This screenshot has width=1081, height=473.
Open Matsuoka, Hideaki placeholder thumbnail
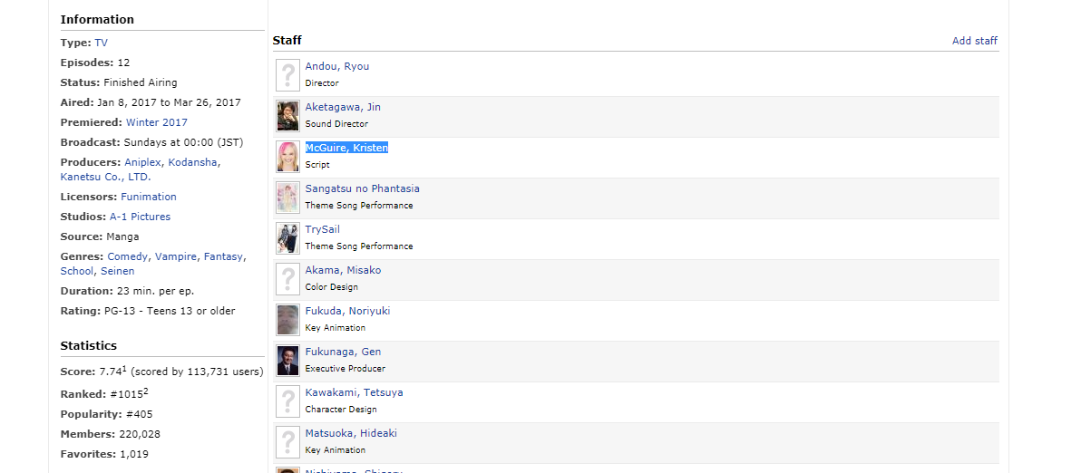click(x=287, y=442)
